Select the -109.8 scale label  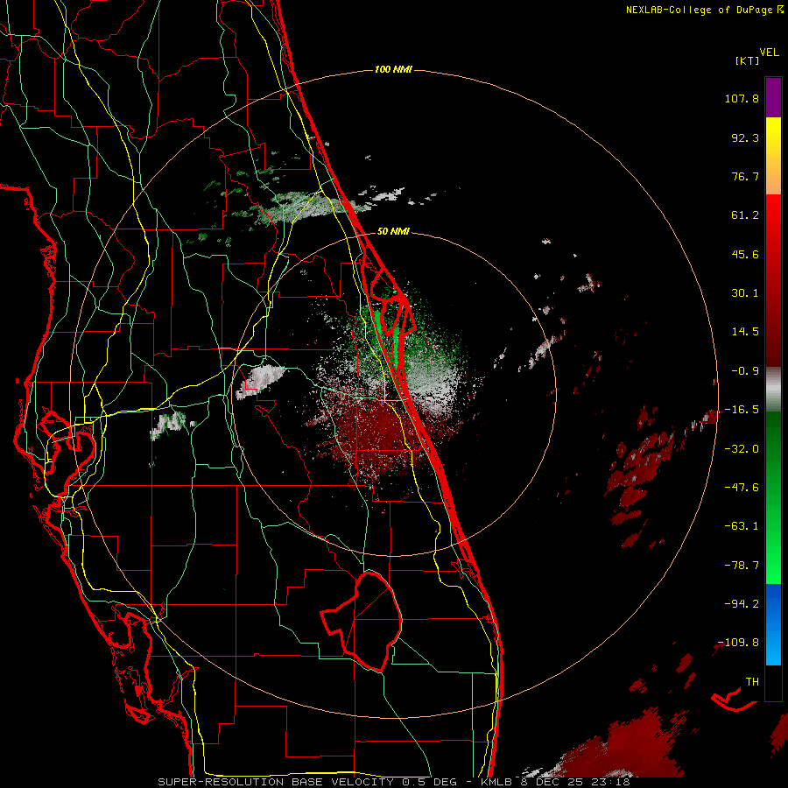pyautogui.click(x=738, y=643)
